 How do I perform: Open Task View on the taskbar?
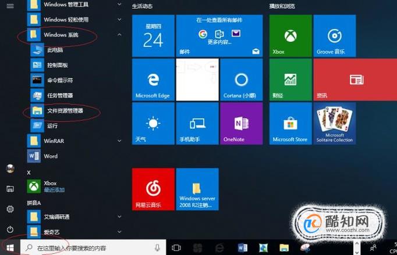176,247
